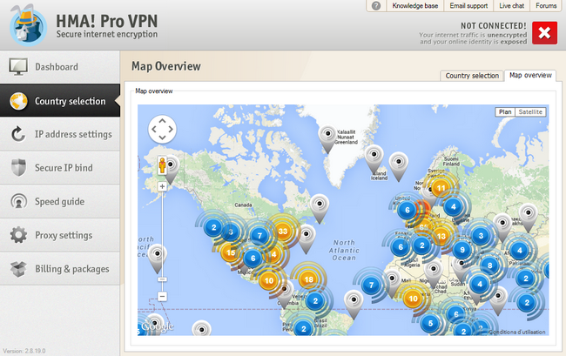
Task: Select the orange 18 Caribbean cluster
Action: (x=308, y=279)
